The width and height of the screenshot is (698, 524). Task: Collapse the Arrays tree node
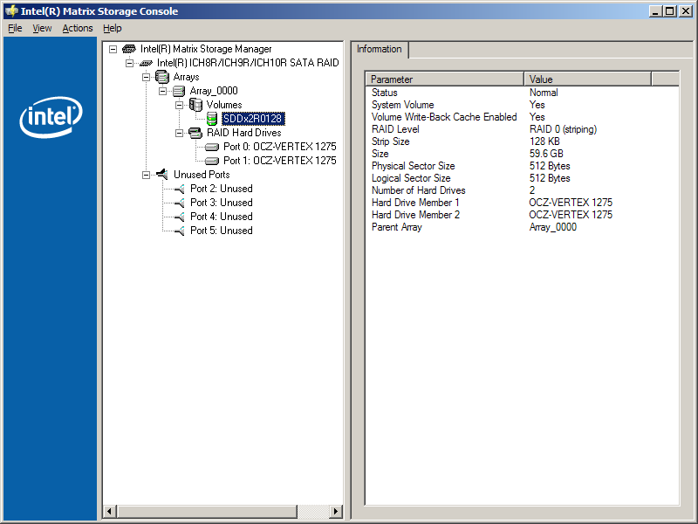click(146, 77)
